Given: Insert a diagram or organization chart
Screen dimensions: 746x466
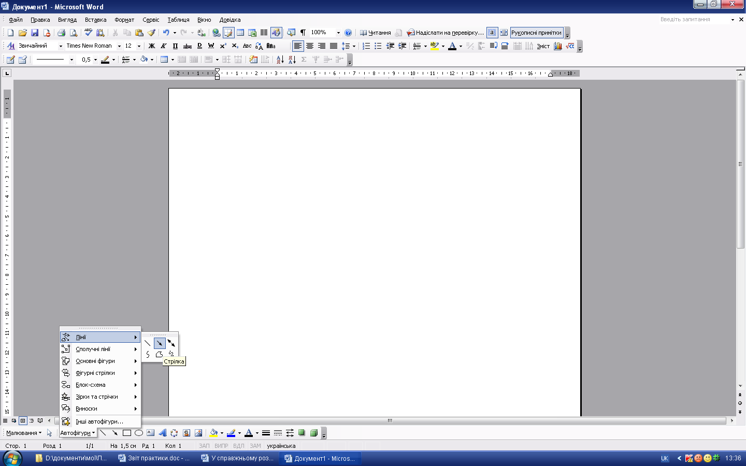Looking at the screenshot, I should (175, 433).
